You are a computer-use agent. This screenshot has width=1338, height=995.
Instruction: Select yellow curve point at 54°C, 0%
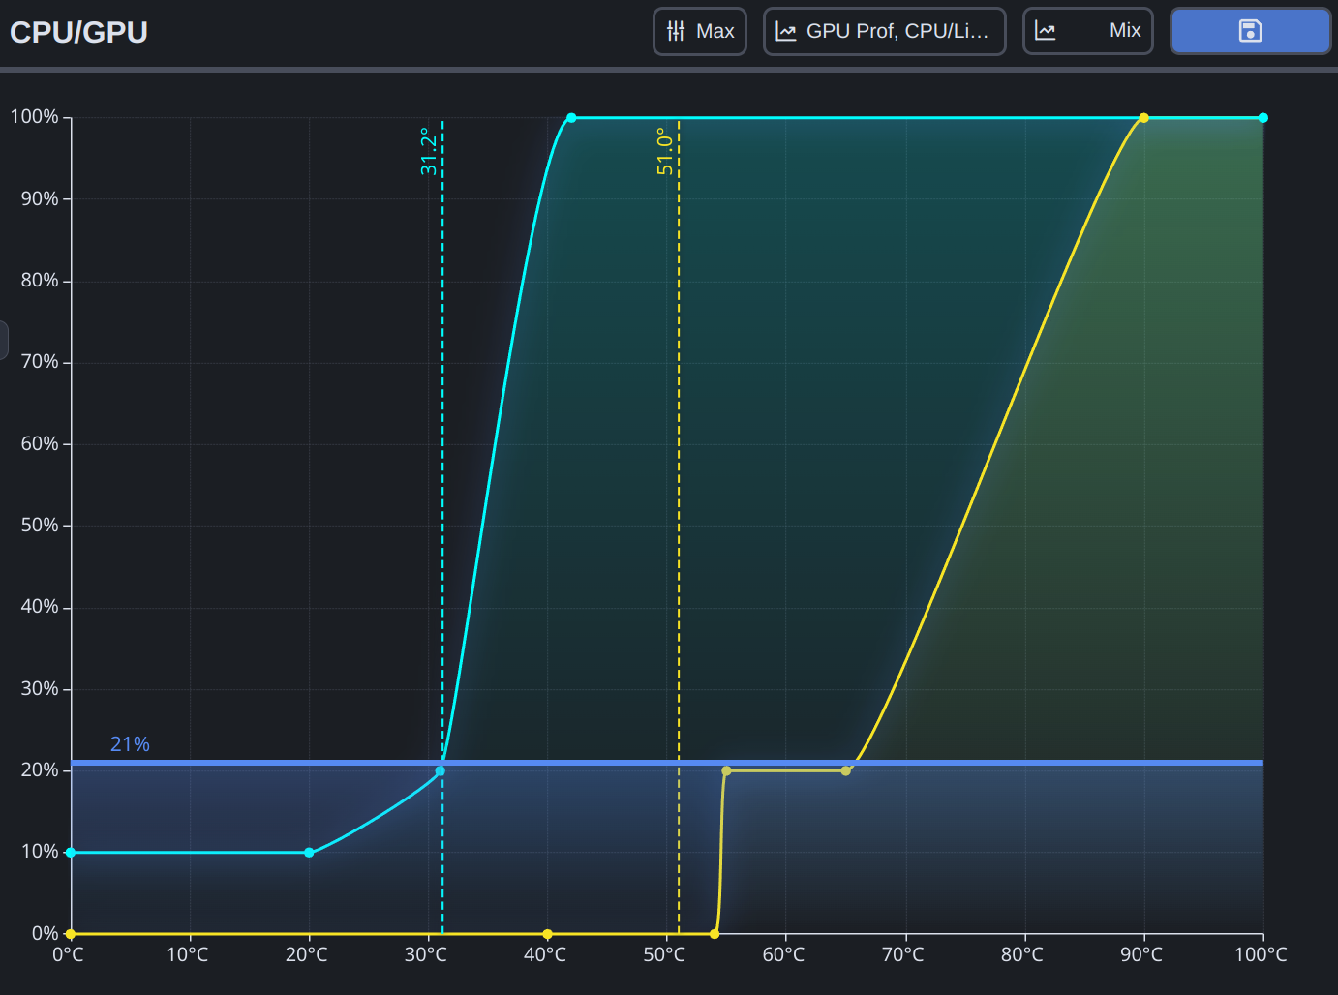[x=715, y=934]
